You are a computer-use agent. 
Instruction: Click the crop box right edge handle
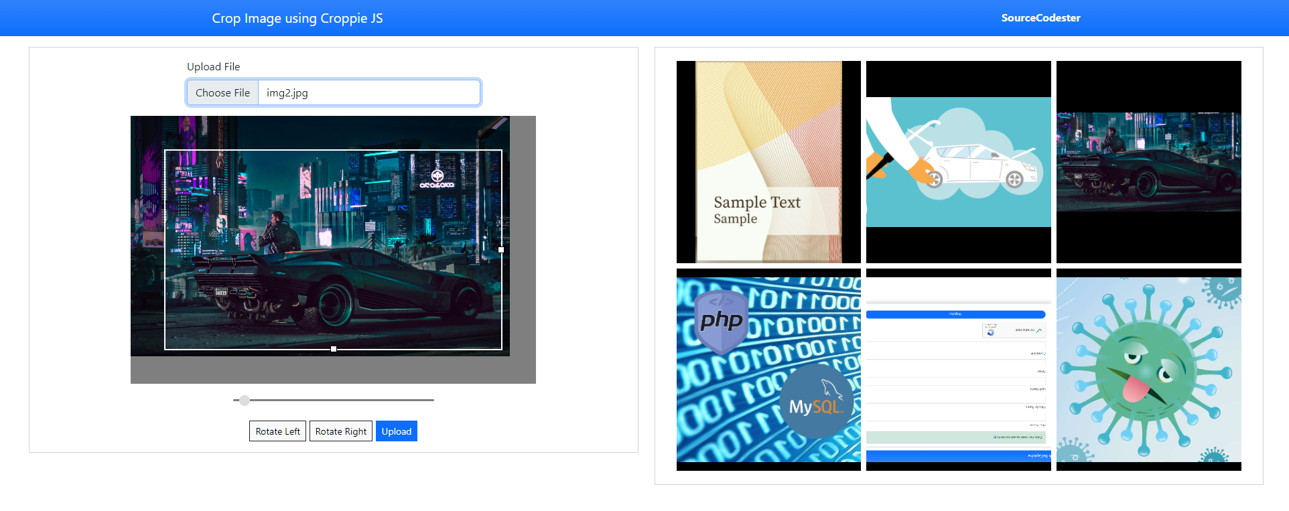[x=501, y=250]
